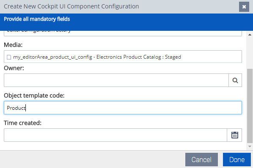This screenshot has width=253, height=168.
Task: Click the Object template code label
Action: pyautogui.click(x=34, y=95)
